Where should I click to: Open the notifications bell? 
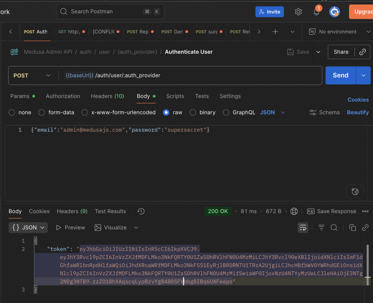tap(317, 12)
